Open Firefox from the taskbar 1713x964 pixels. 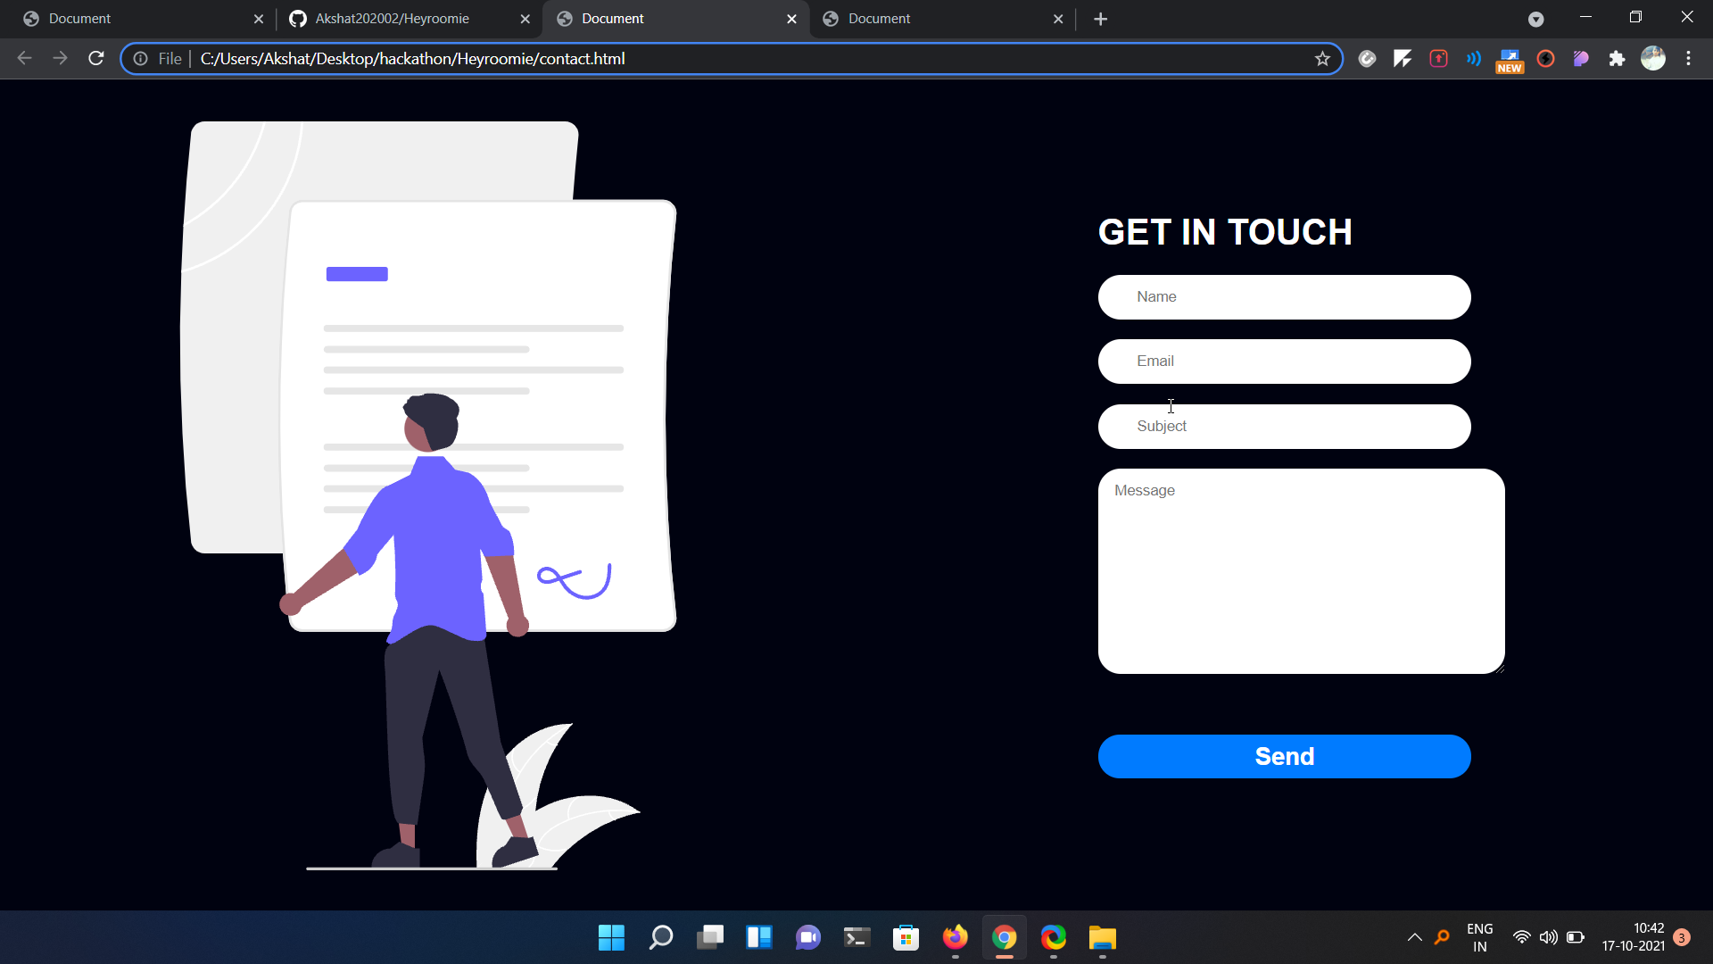pyautogui.click(x=955, y=937)
